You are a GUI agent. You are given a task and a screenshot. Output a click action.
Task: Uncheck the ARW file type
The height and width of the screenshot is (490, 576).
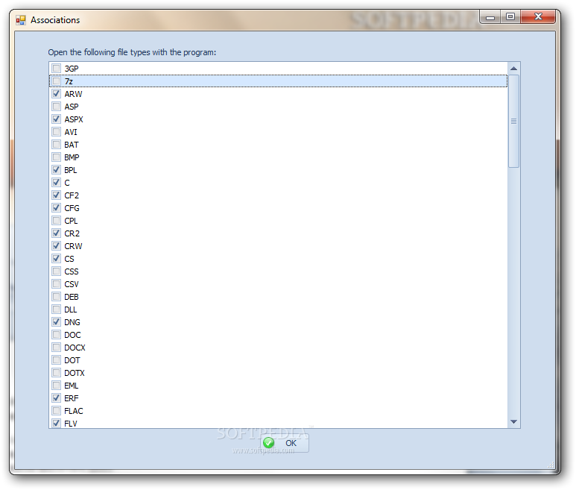click(56, 94)
